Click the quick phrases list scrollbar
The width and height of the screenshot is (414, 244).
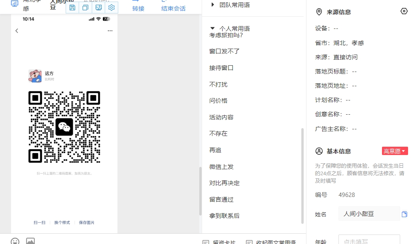(x=302, y=176)
